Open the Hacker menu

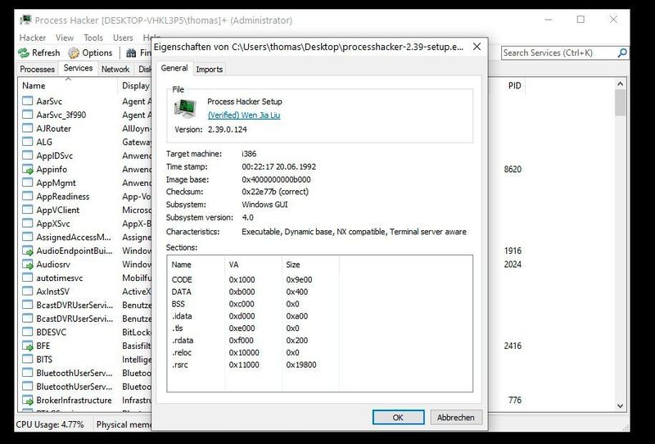pos(32,38)
